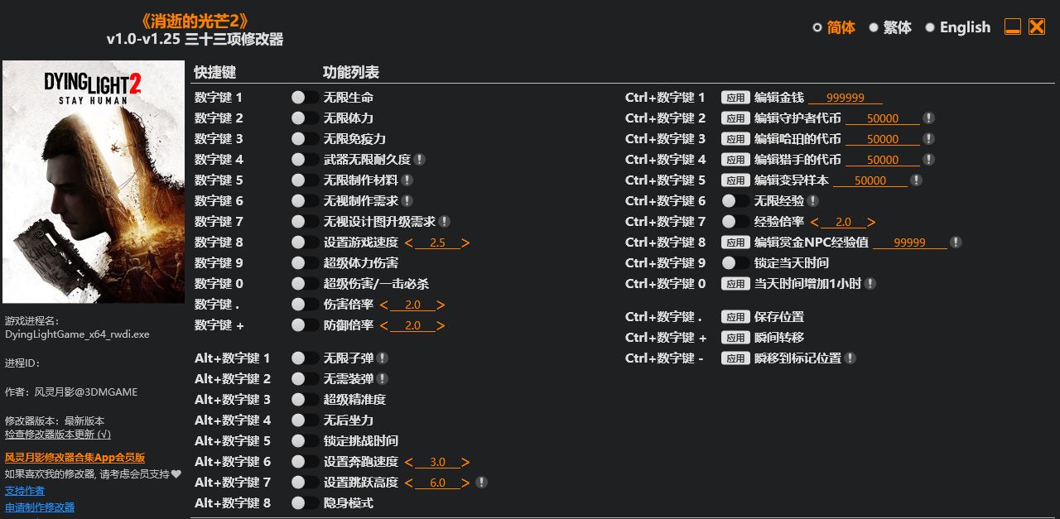Click info icon next to 无限制作材料
Screen dimensions: 1060x519
407,180
